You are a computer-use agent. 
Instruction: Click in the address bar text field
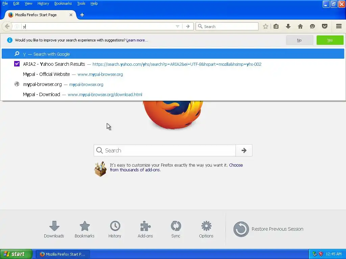[x=98, y=26]
